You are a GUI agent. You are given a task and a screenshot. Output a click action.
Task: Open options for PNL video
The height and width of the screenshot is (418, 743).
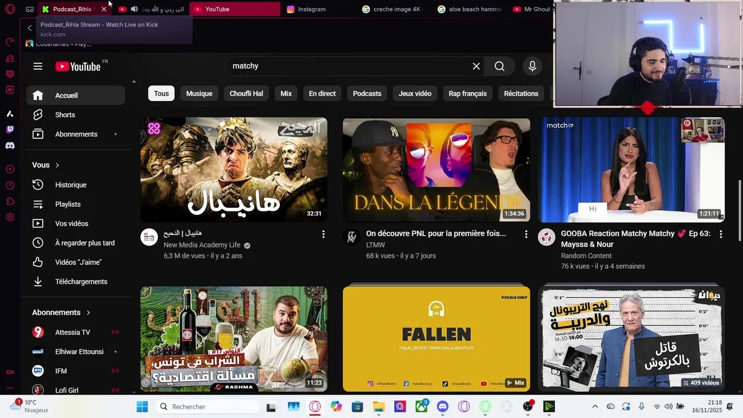526,234
